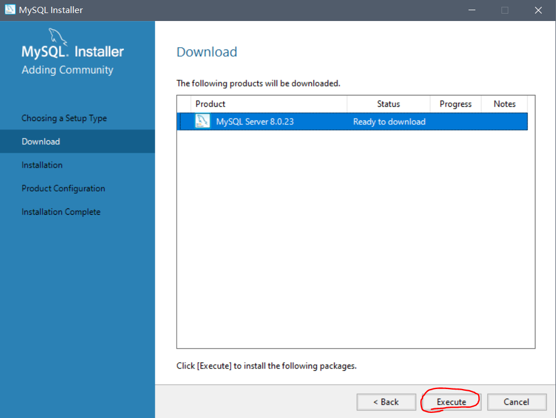
Task: Click 'The following products will be downloaded' text
Action: [x=258, y=83]
